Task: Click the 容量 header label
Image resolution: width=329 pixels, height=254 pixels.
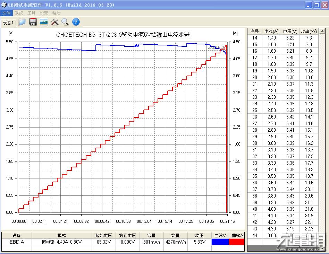Action: pos(152,235)
